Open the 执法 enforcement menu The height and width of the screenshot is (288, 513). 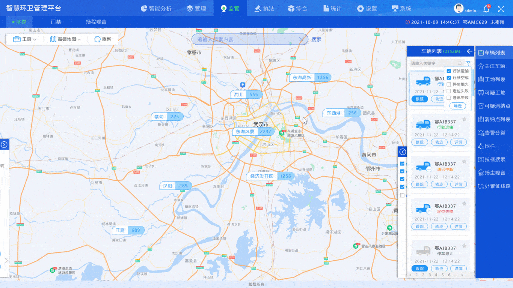tap(264, 8)
